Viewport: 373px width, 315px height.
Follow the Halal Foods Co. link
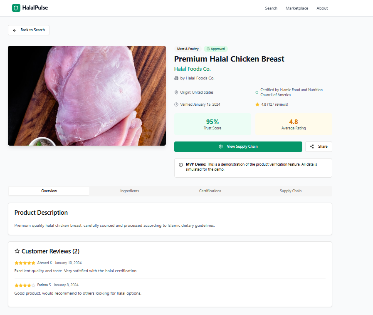[x=193, y=69]
